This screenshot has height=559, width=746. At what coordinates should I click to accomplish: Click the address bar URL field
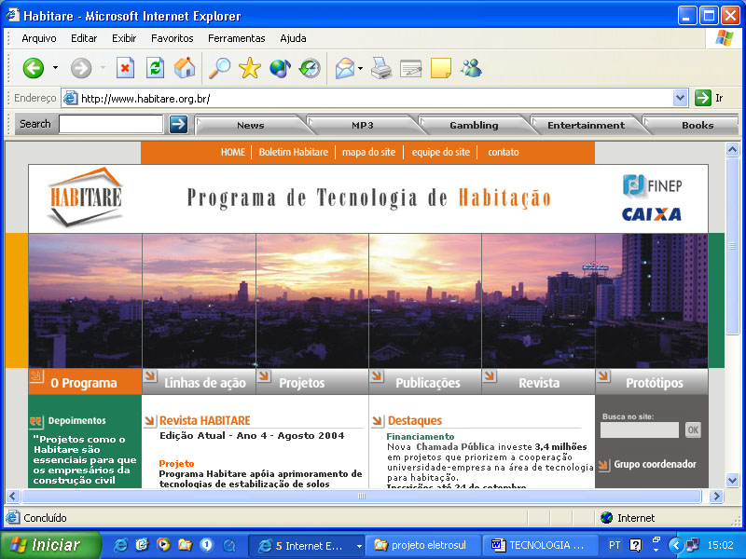[368, 98]
